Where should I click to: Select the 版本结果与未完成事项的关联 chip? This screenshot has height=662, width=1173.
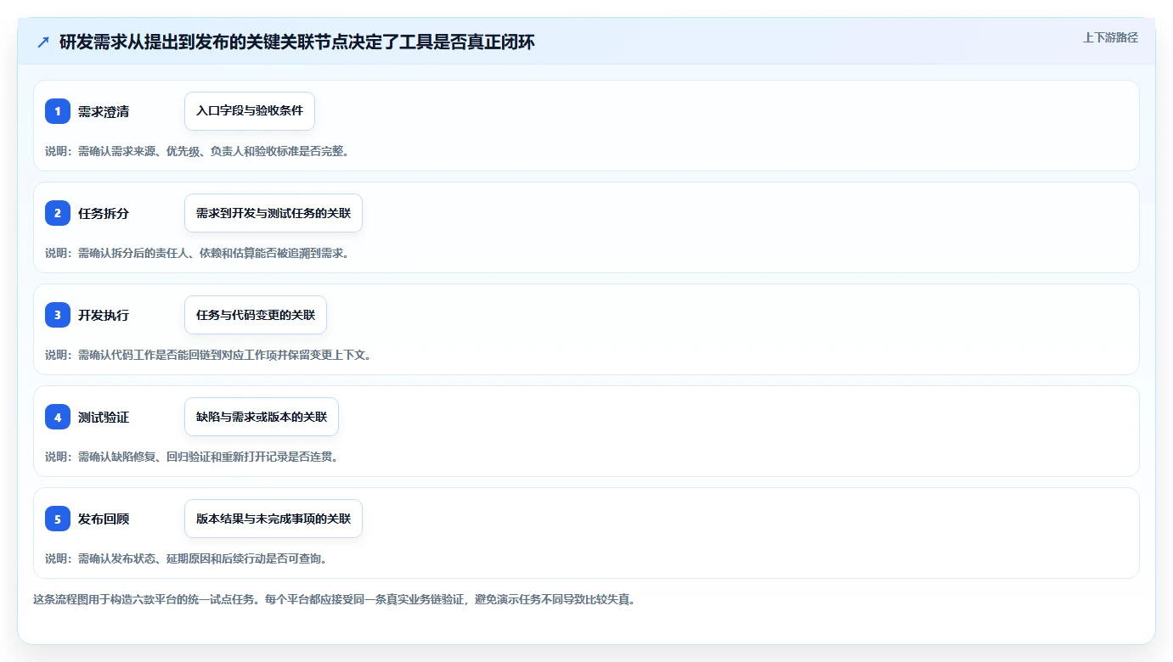click(x=274, y=519)
